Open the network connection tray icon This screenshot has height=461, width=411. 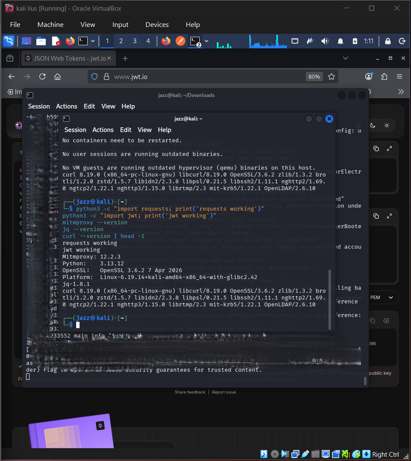click(x=295, y=41)
